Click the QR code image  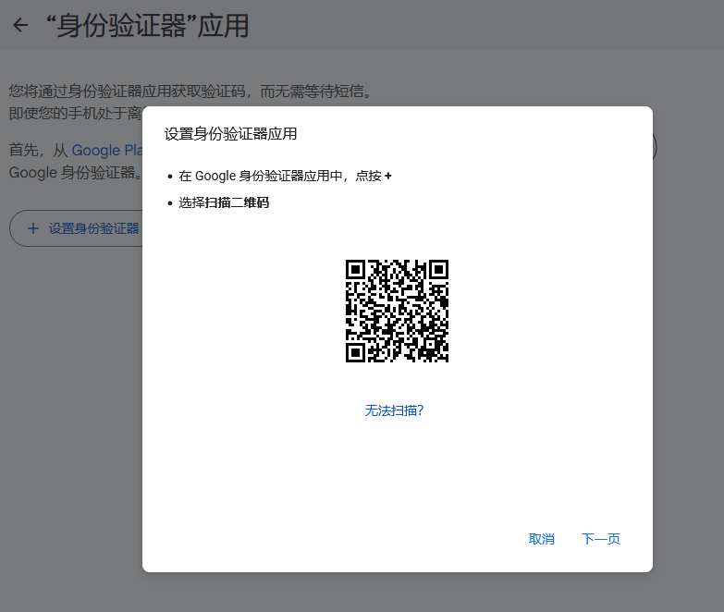coord(397,311)
